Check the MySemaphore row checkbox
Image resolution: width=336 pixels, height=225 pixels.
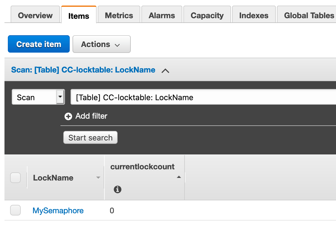coord(15,210)
